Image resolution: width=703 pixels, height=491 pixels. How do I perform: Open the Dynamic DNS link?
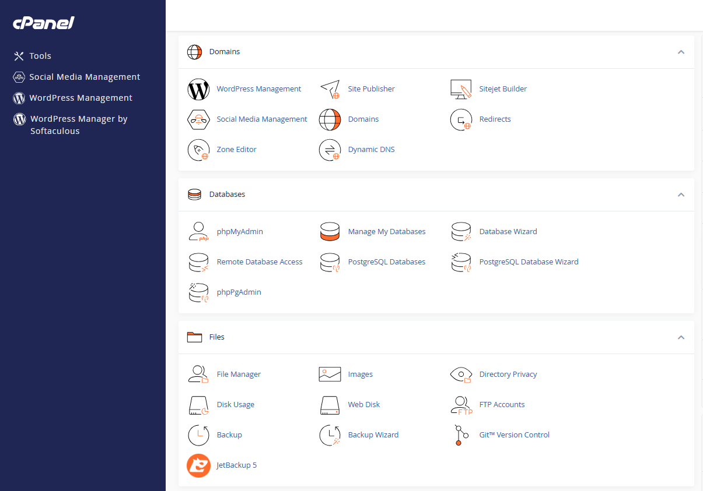[x=371, y=150]
